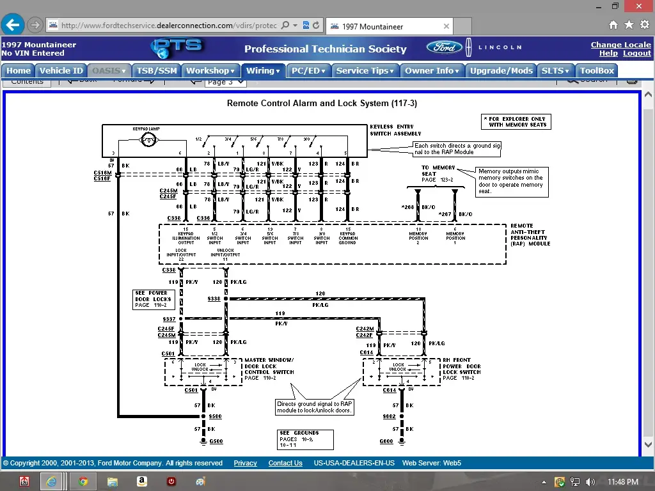Click the network tray icon
Viewport: 655px width, 491px height.
(575, 482)
